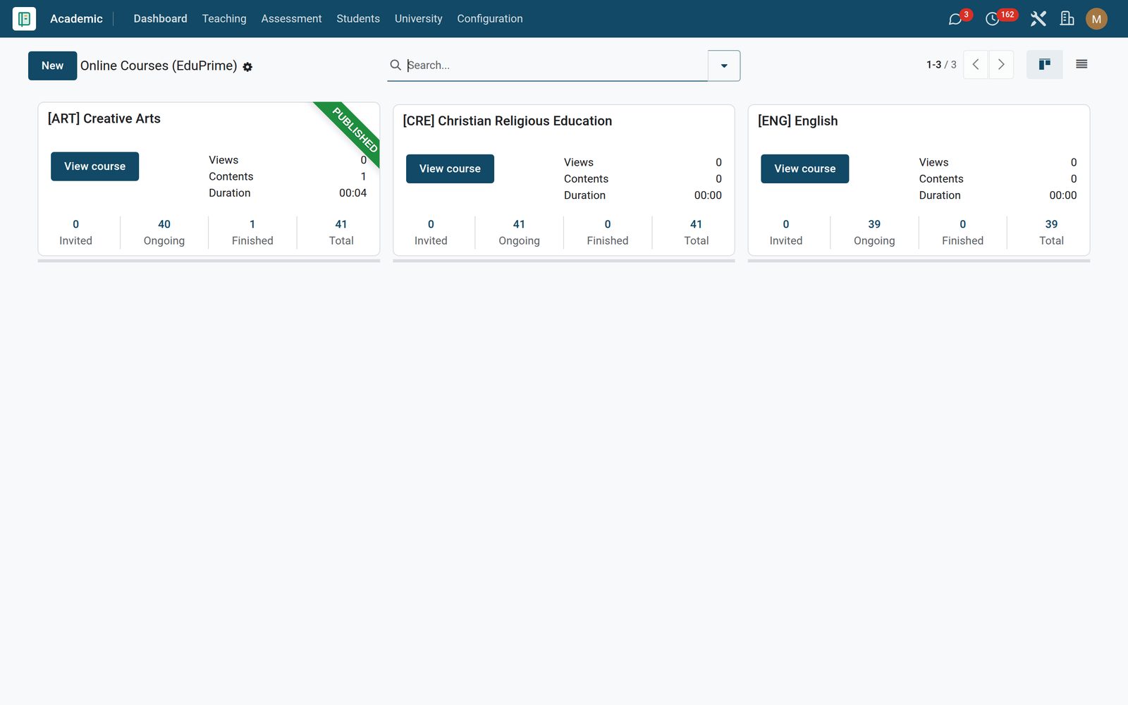The image size is (1128, 705).
Task: Click the PUBLISHED ribbon on Creative Arts
Action: coord(355,130)
